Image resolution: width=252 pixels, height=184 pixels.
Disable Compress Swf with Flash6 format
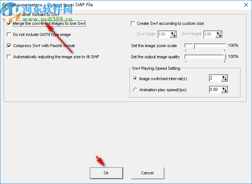9,46
